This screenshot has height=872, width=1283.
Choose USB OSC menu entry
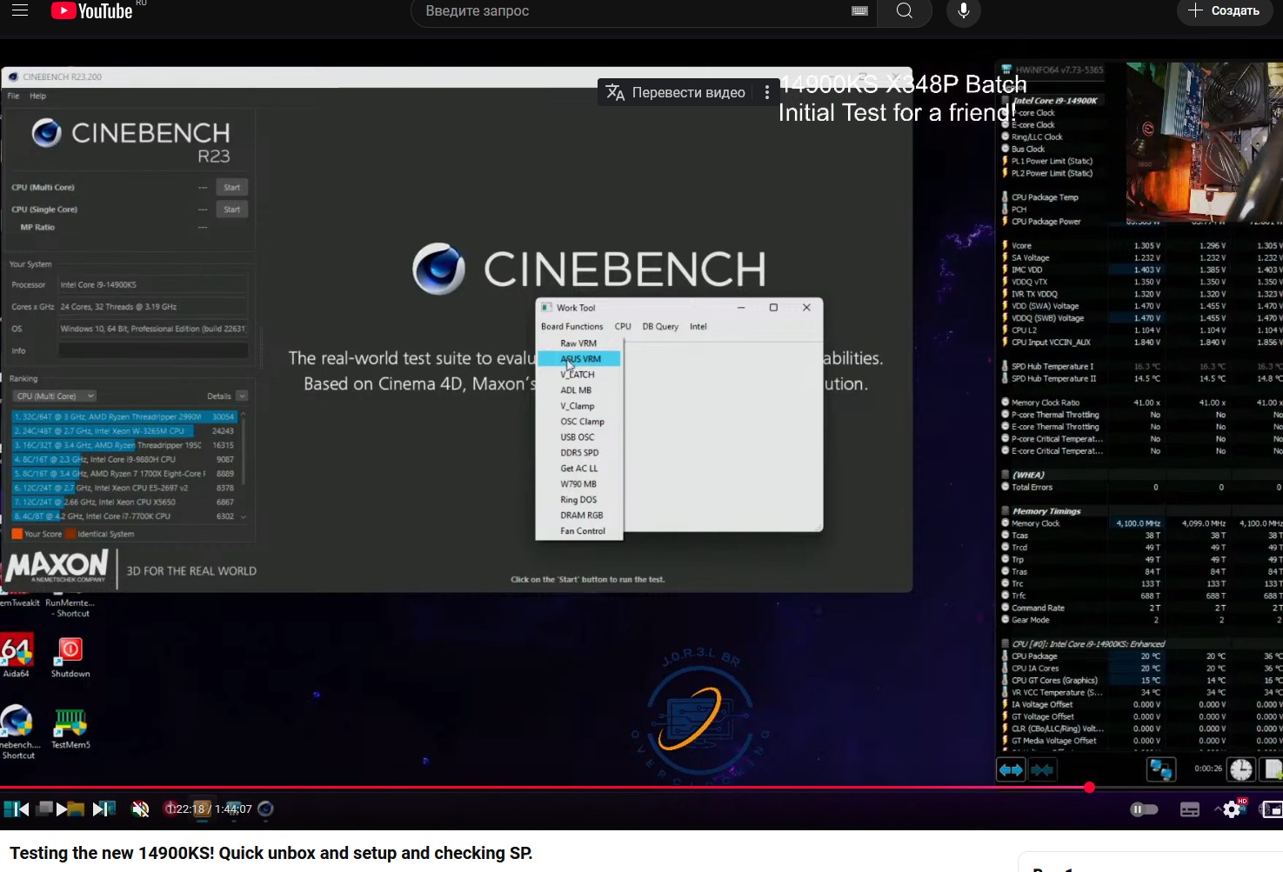click(x=579, y=437)
